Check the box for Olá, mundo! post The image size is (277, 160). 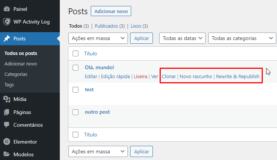76,68
